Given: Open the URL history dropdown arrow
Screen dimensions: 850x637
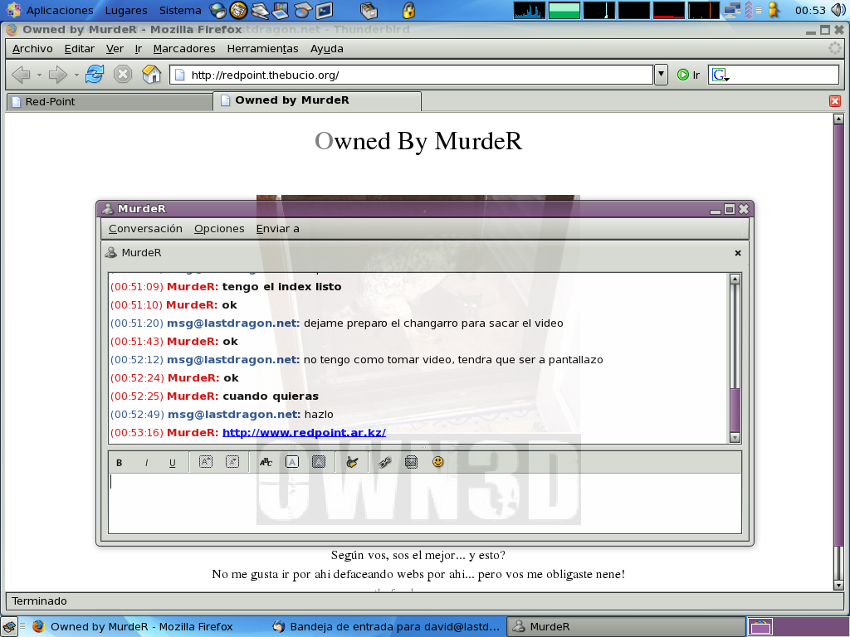Looking at the screenshot, I should (661, 75).
